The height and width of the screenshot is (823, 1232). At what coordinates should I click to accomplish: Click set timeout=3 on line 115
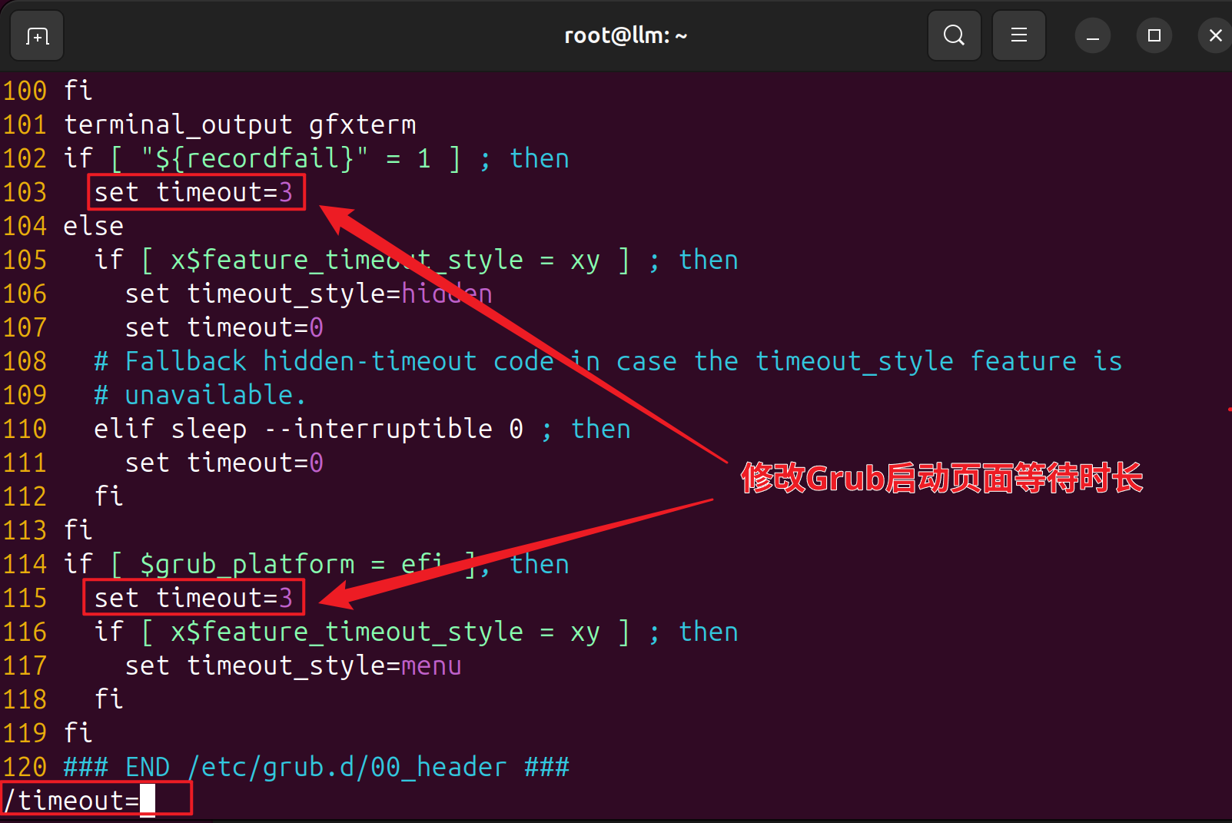(x=194, y=598)
